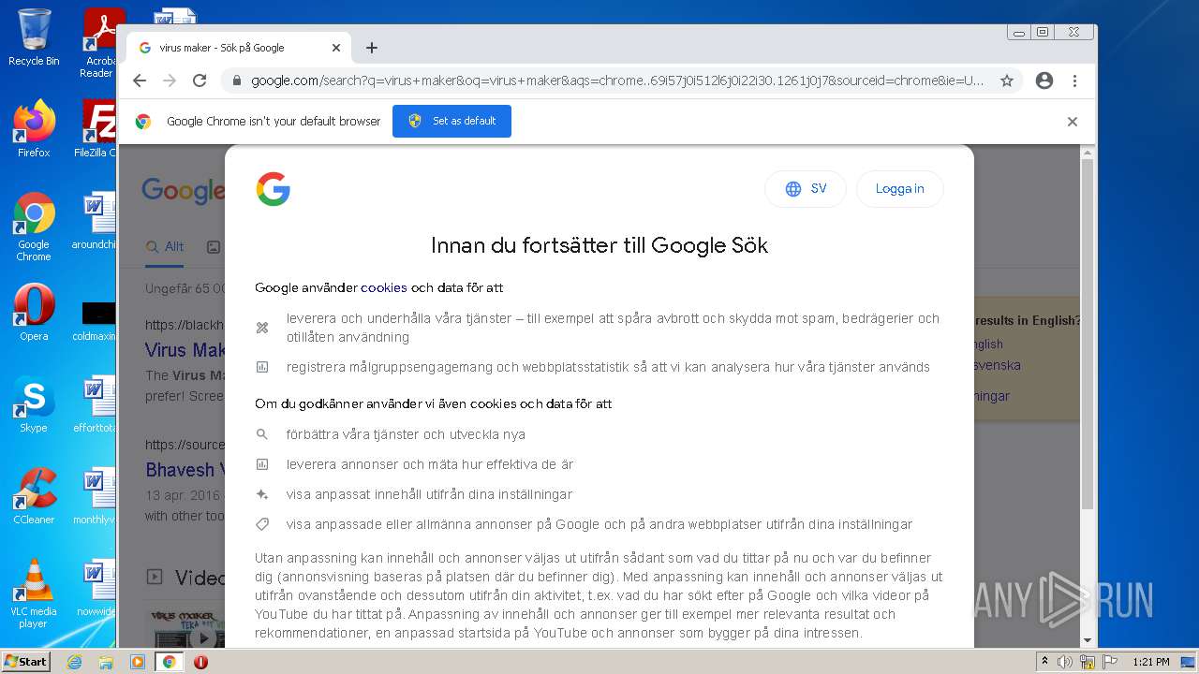Click the Windows Start button
The image size is (1199, 674).
pyautogui.click(x=26, y=662)
